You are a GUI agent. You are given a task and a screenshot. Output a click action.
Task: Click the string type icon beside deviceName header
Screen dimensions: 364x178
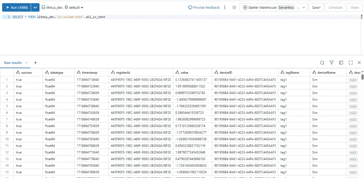[314, 73]
